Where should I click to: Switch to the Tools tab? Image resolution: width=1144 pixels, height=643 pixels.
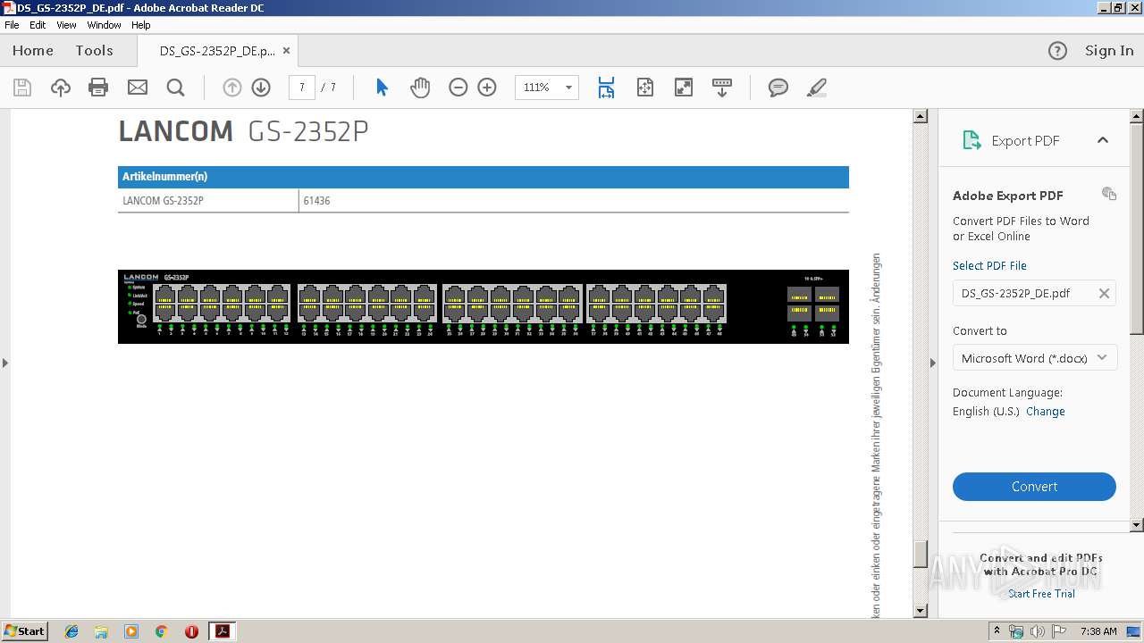tap(94, 51)
